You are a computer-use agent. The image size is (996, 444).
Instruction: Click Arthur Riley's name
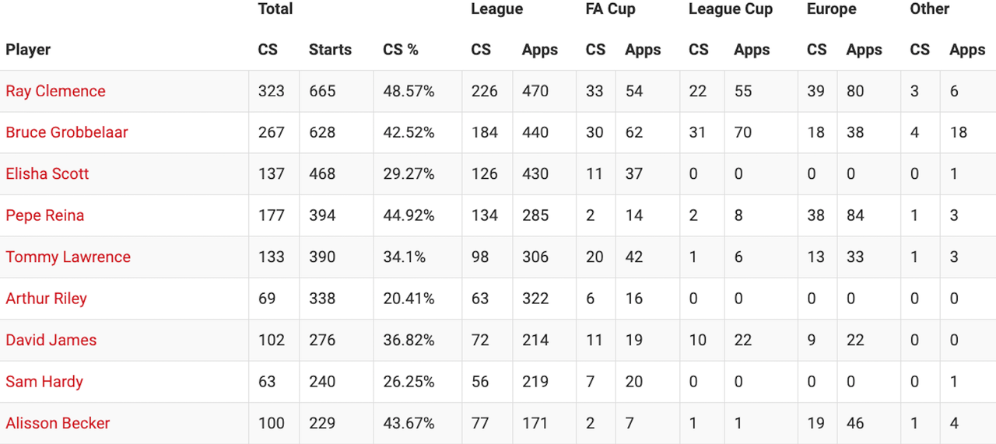point(46,299)
